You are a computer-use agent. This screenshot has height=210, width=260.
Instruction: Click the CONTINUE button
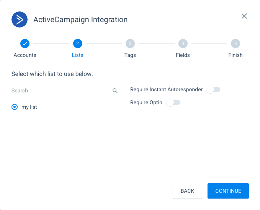(228, 191)
